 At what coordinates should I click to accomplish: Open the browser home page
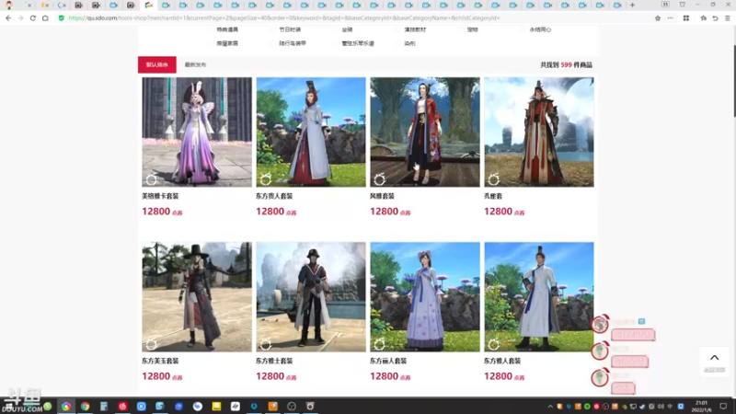45,17
